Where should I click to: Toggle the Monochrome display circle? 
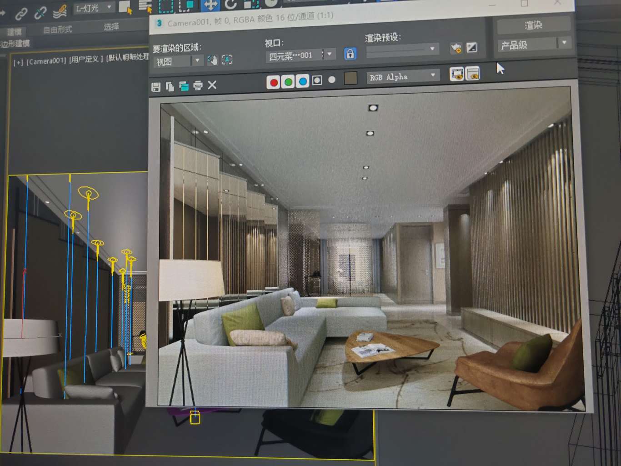tap(332, 80)
